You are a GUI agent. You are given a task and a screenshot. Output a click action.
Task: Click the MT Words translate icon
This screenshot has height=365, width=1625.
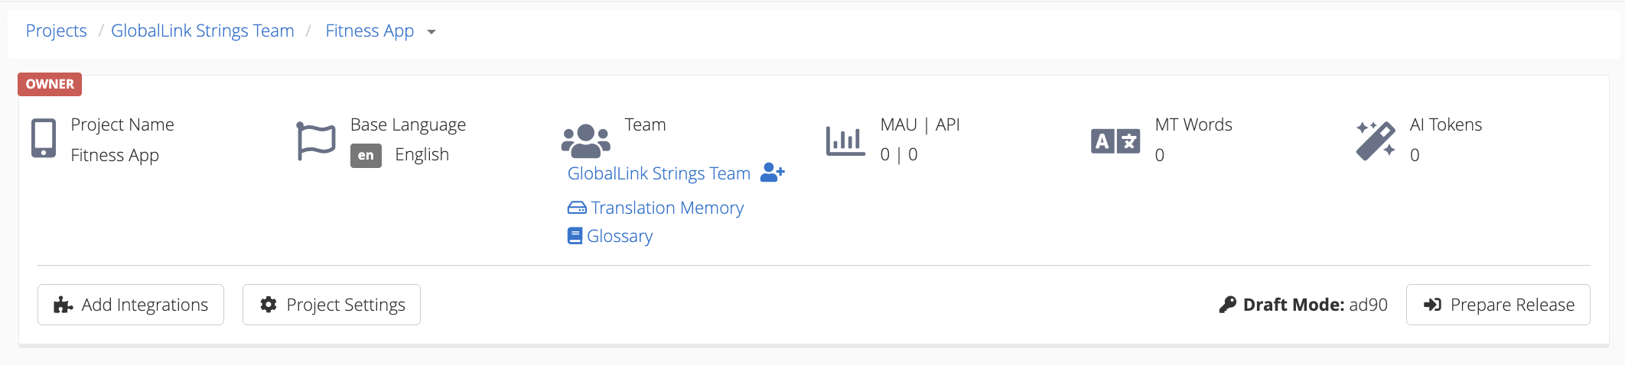pos(1115,141)
